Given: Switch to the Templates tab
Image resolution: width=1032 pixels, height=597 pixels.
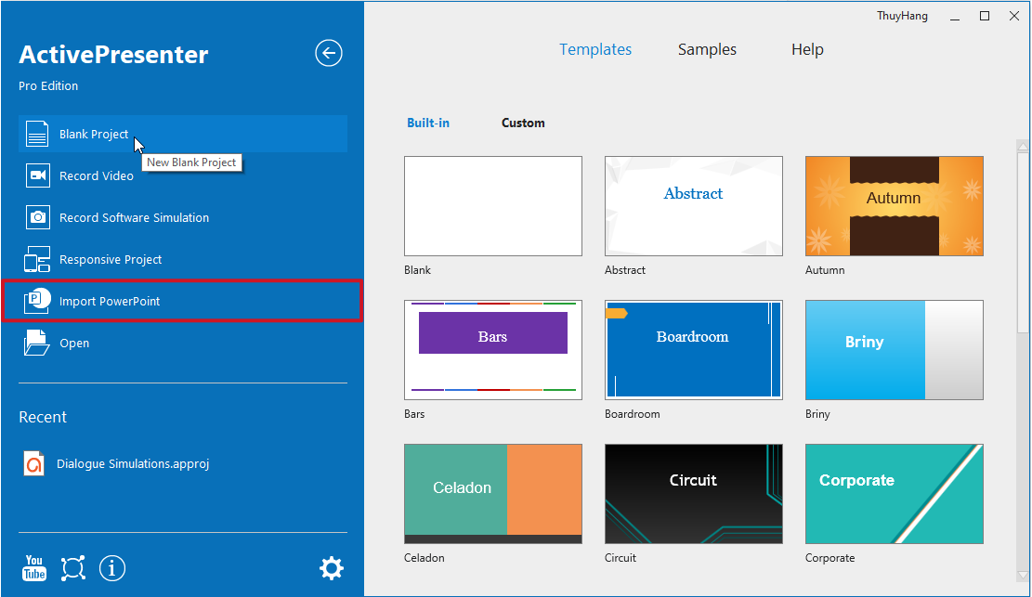Looking at the screenshot, I should 595,49.
